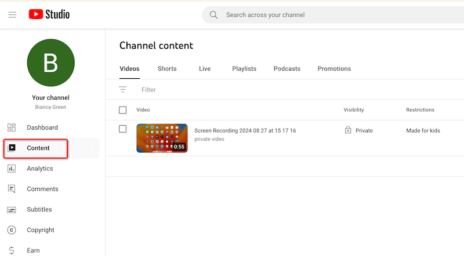464x256 pixels.
Task: Click the channel search field
Action: 336,15
